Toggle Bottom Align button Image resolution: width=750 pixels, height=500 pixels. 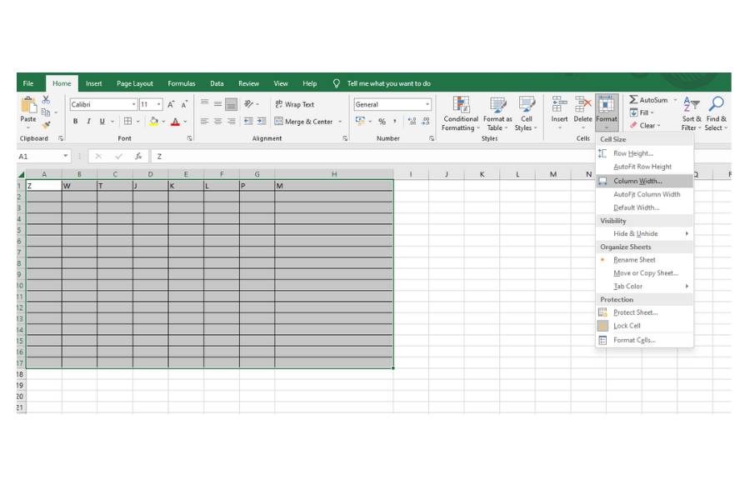click(231, 104)
